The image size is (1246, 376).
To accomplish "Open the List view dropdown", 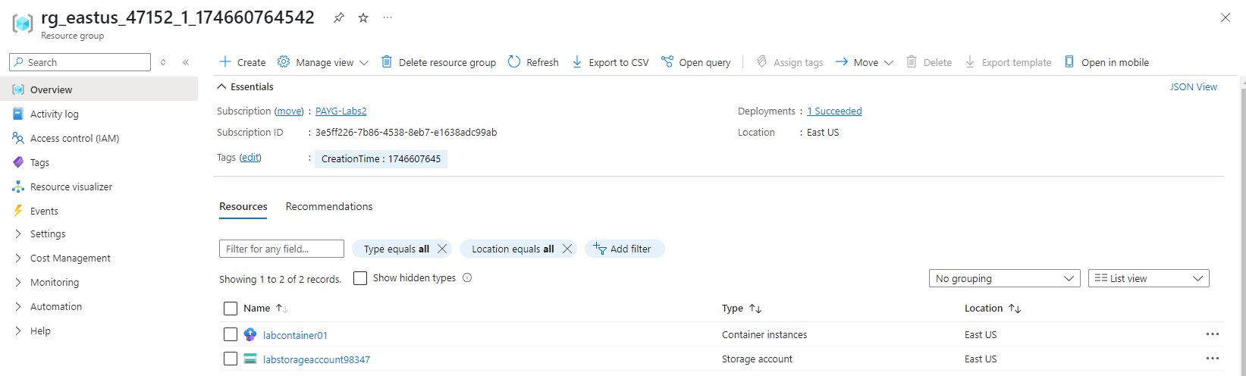I will point(1149,278).
